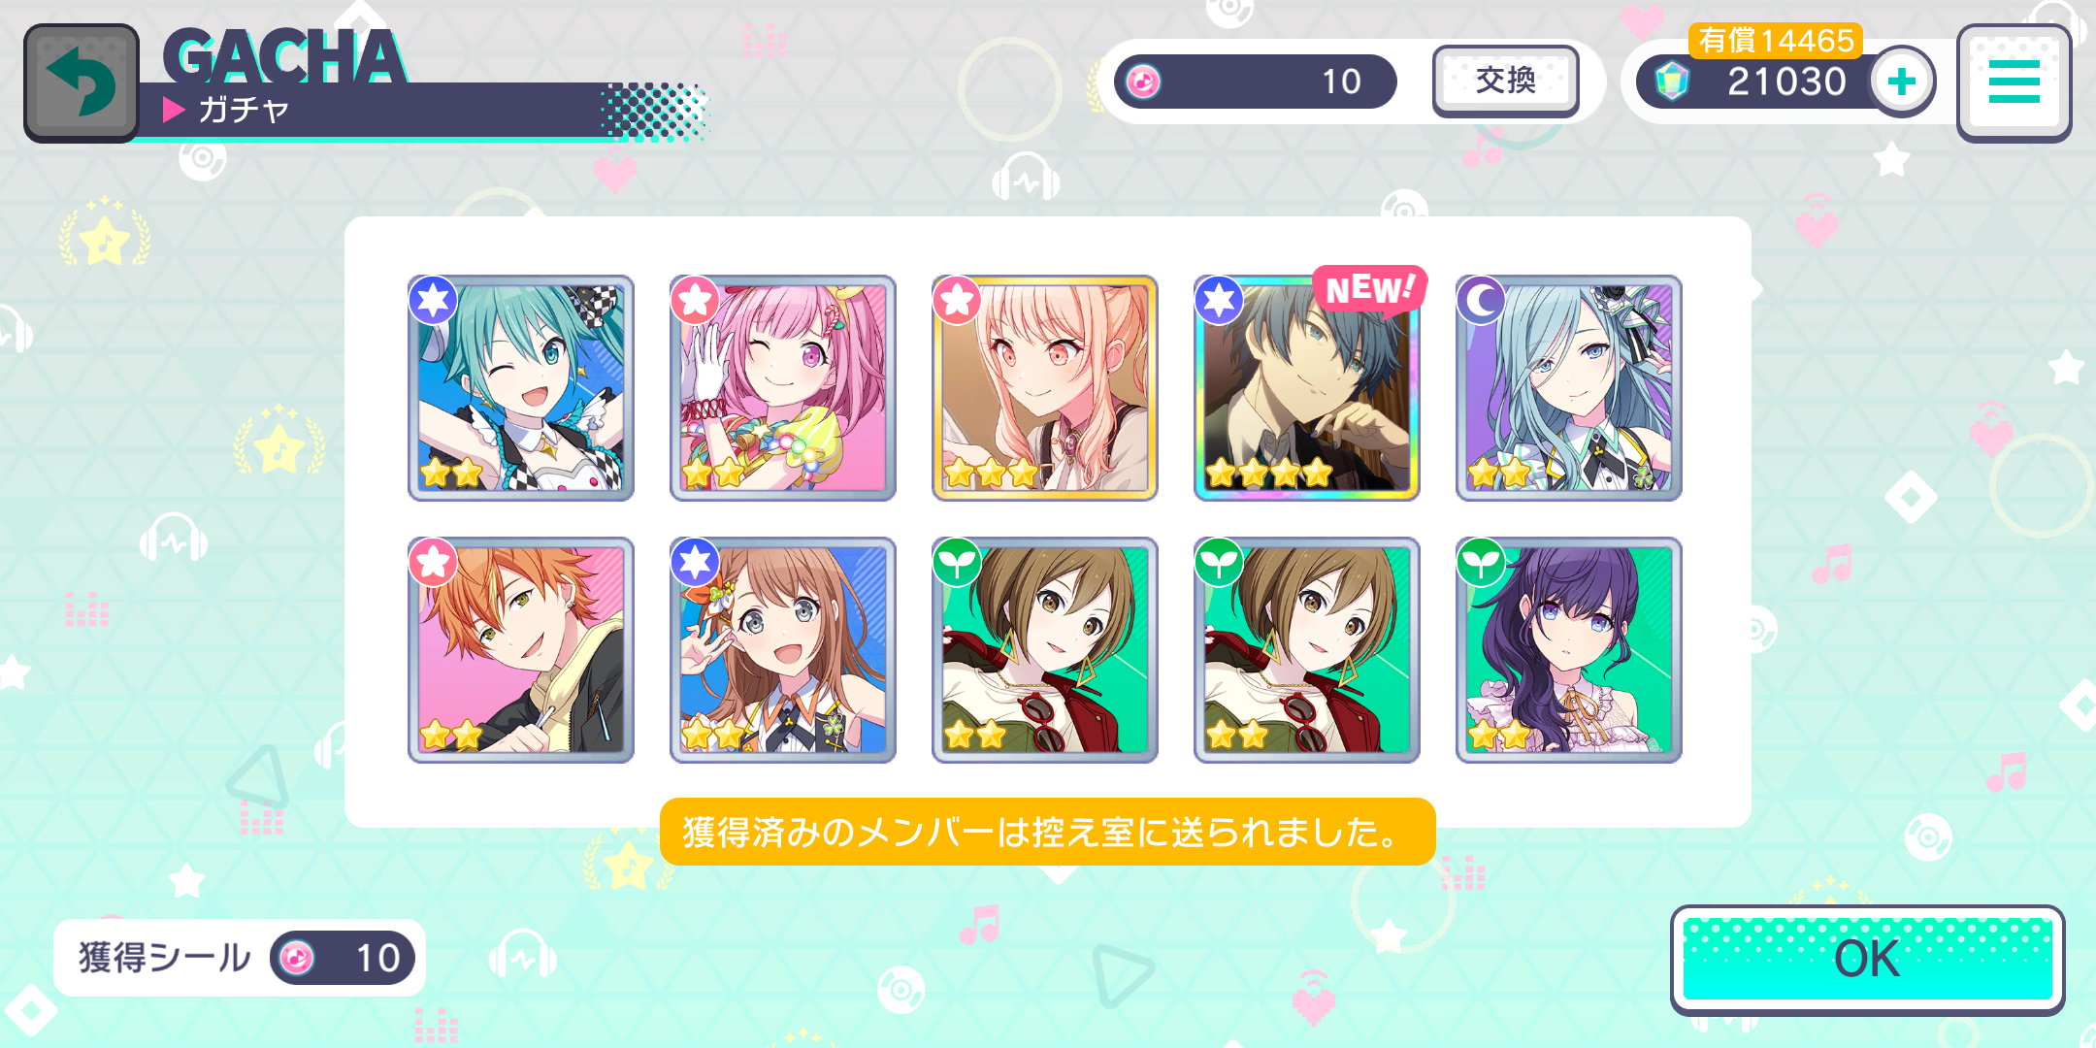Select the four-star blue-haired boy card
The height and width of the screenshot is (1048, 2096).
tap(1307, 388)
